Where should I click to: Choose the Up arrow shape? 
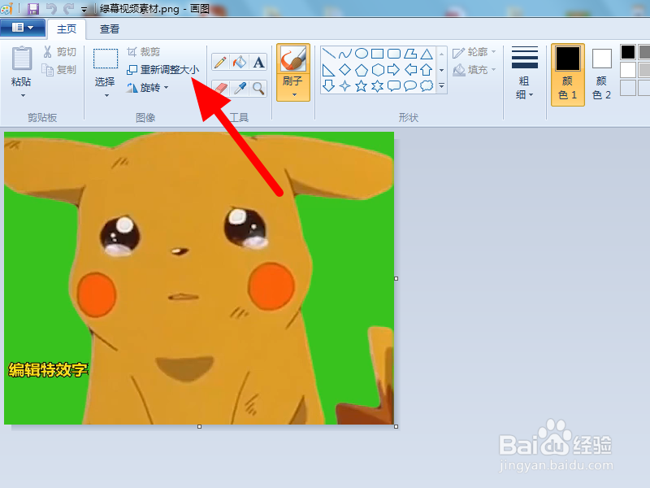coord(426,70)
